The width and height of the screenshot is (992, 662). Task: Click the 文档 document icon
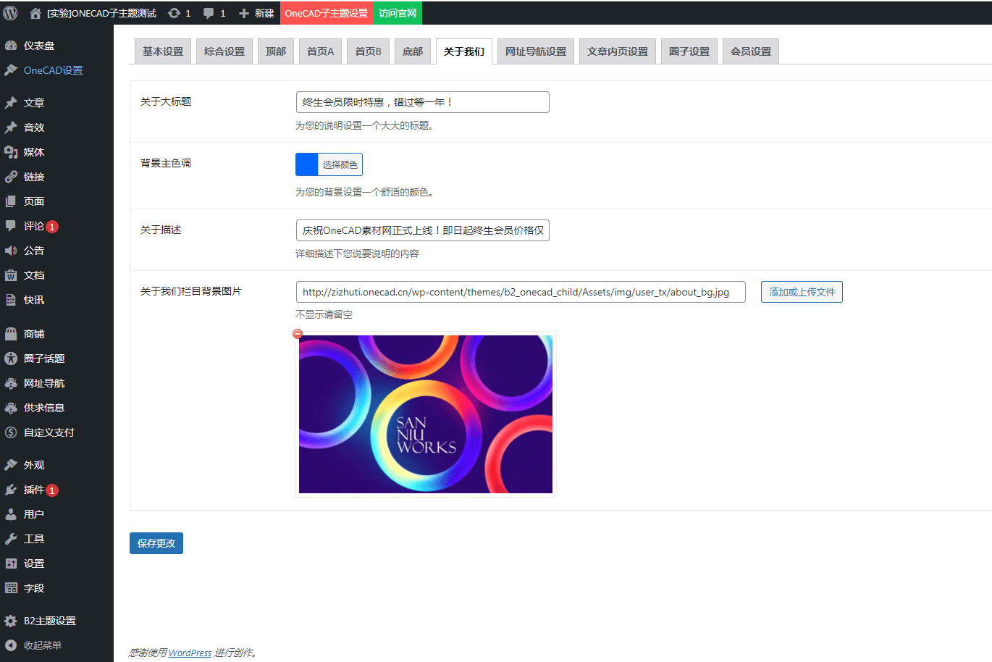pyautogui.click(x=11, y=275)
